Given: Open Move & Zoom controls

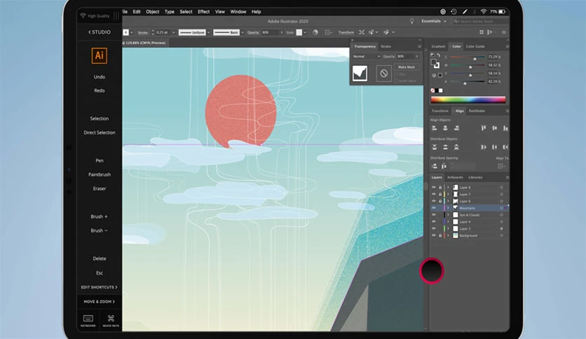Looking at the screenshot, I should [99, 301].
